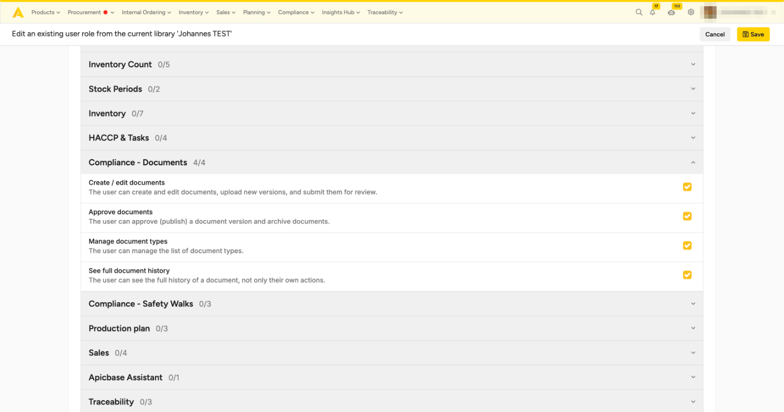784x412 pixels.
Task: Open the Inventory top menu
Action: (194, 12)
